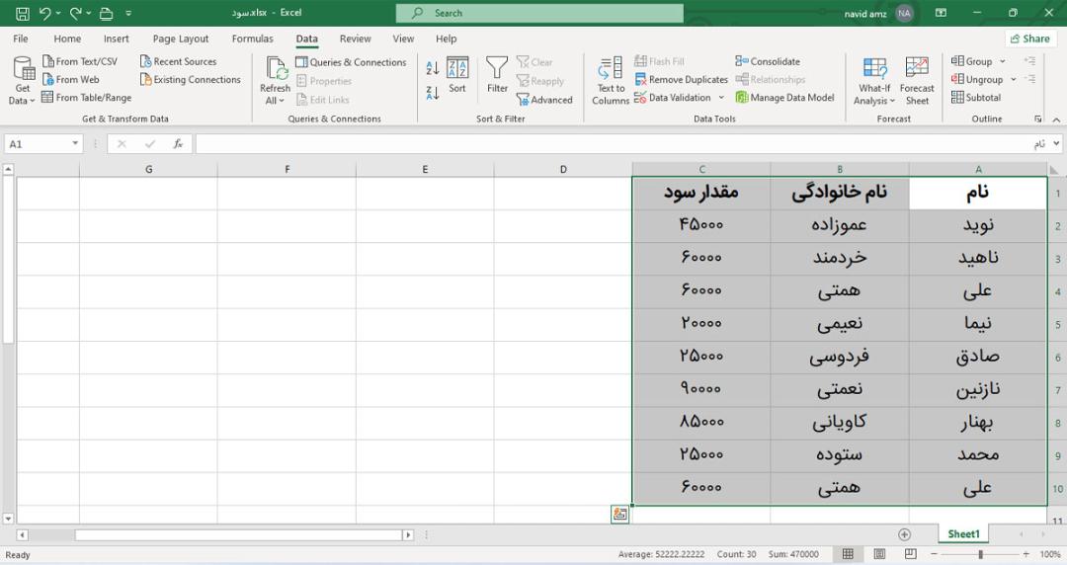
Task: Click the navid amz account avatar
Action: (x=904, y=13)
